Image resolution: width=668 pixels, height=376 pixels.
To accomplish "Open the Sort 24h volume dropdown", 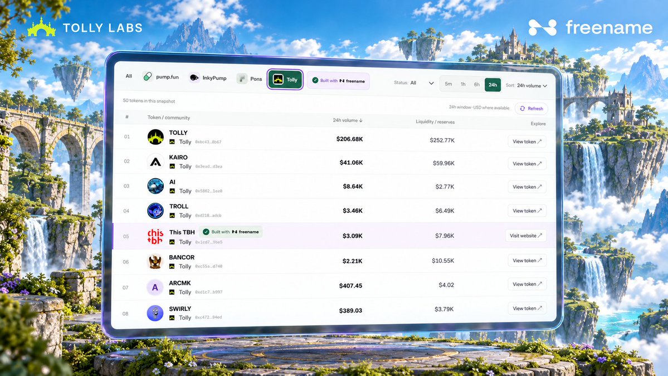I will [x=526, y=86].
